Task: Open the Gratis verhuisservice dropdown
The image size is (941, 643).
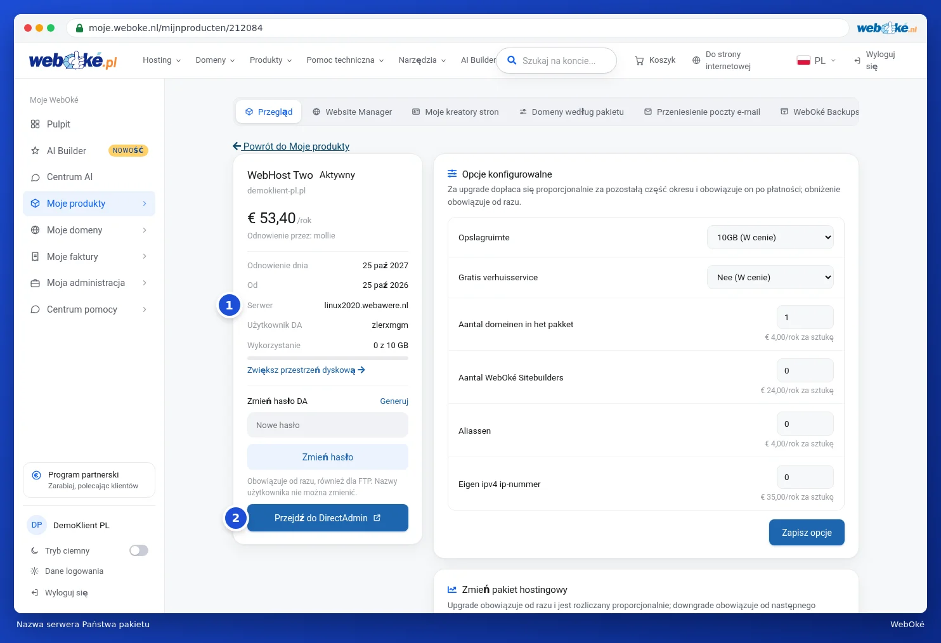Action: click(x=770, y=277)
